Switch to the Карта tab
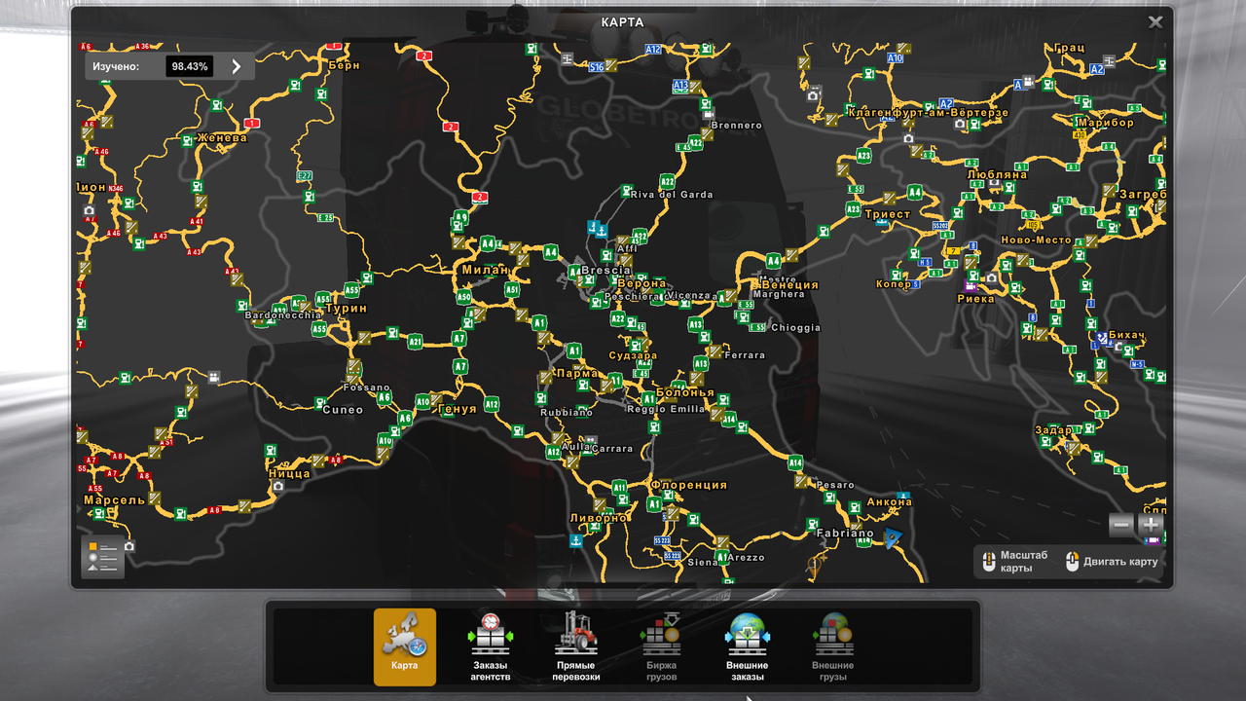Viewport: 1246px width, 701px height. [405, 646]
